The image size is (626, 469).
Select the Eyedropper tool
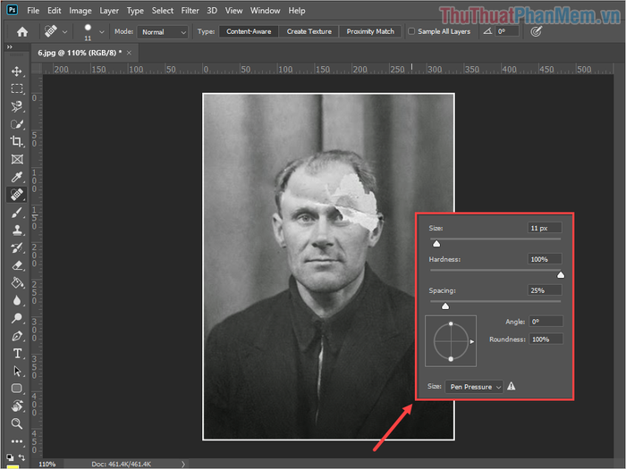pyautogui.click(x=17, y=177)
